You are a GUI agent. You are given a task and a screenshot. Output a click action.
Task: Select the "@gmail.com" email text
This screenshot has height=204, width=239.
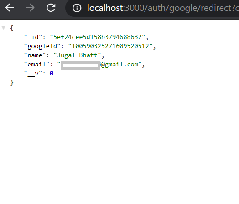(x=119, y=65)
